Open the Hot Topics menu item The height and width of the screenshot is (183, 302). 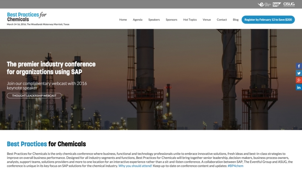coord(190,20)
